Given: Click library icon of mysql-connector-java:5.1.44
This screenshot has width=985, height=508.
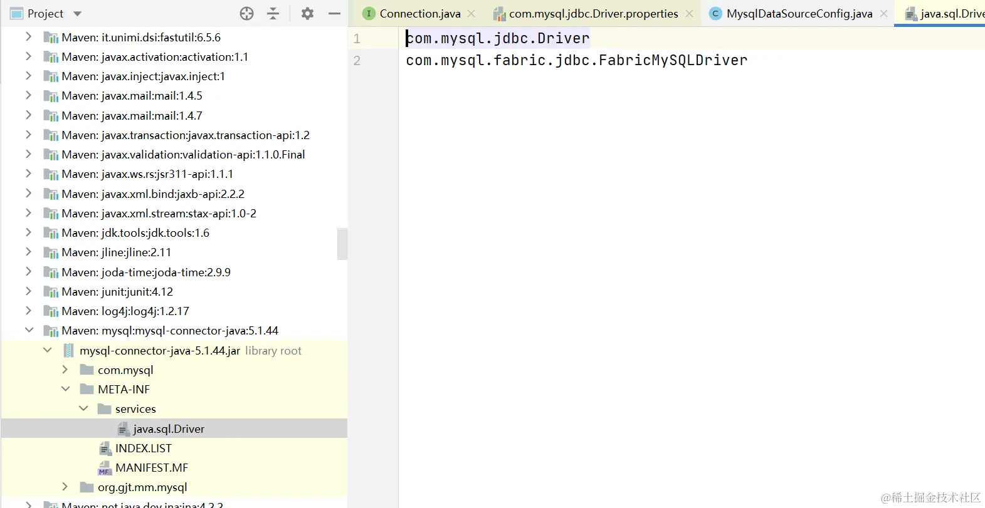Looking at the screenshot, I should 51,331.
